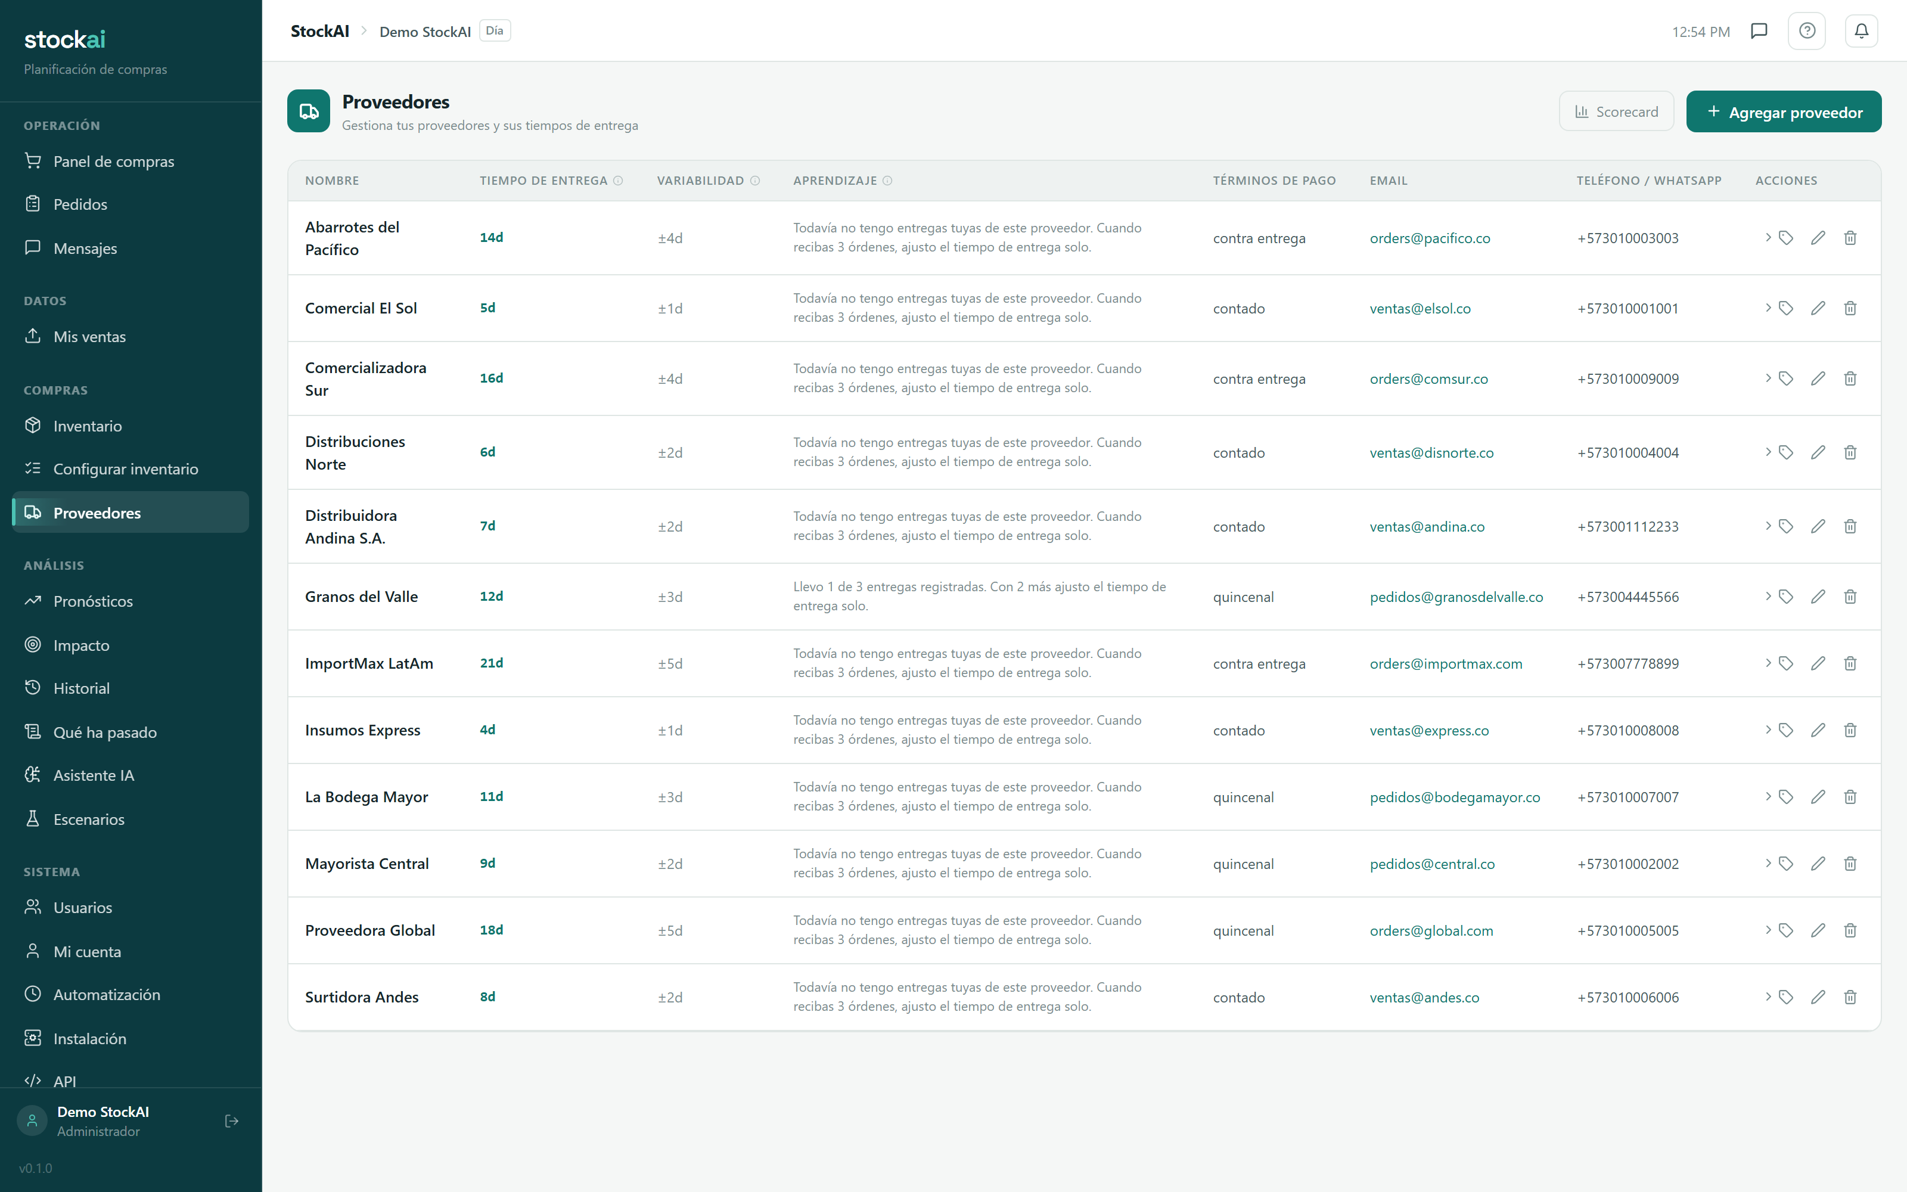The width and height of the screenshot is (1907, 1192).
Task: Edit the Insumos Express supplier
Action: 1818,730
